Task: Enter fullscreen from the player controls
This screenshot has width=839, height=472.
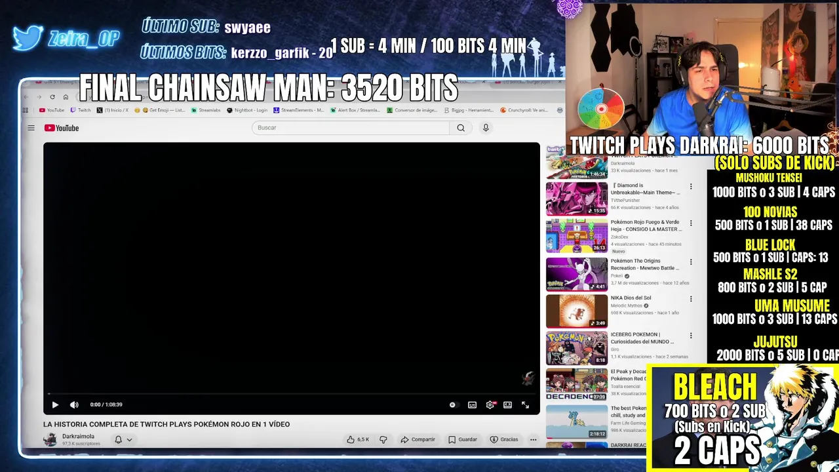Action: [525, 405]
